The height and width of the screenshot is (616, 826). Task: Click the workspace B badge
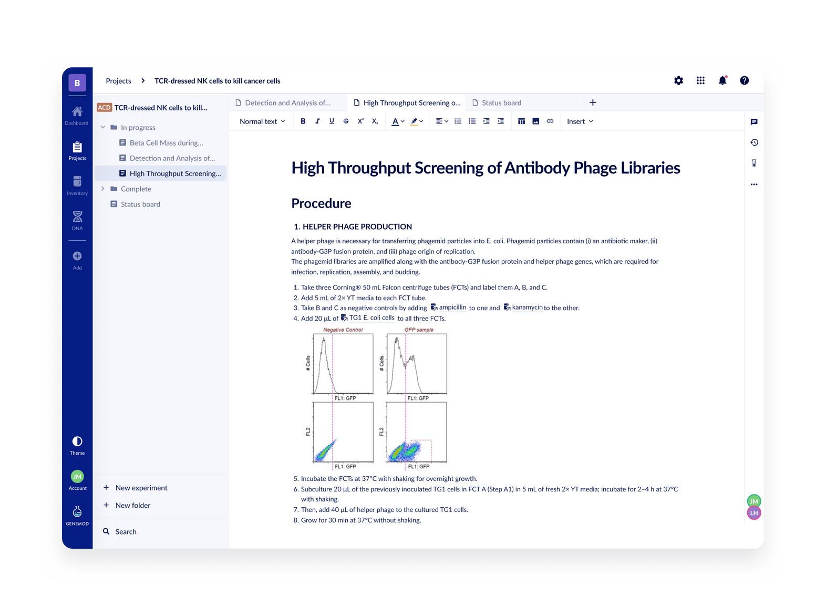pyautogui.click(x=77, y=83)
